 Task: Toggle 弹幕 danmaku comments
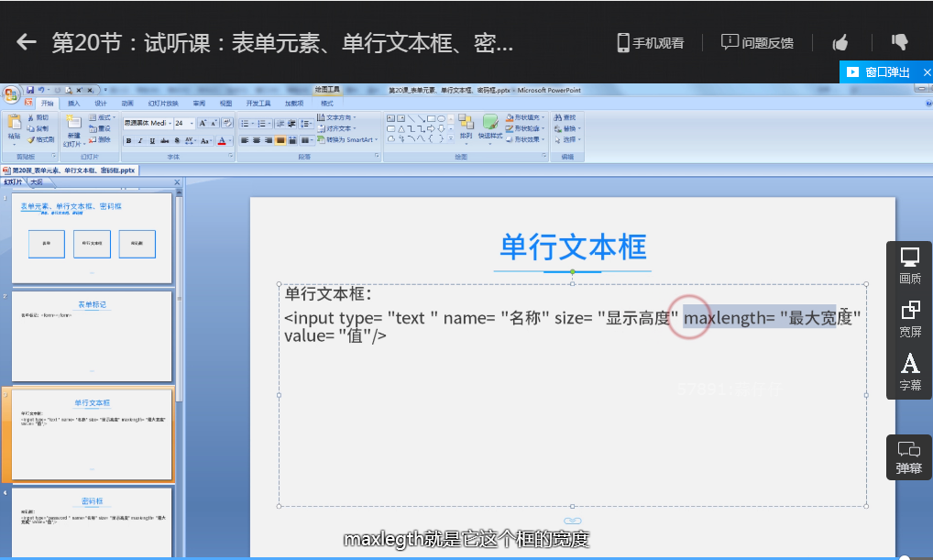tap(909, 457)
